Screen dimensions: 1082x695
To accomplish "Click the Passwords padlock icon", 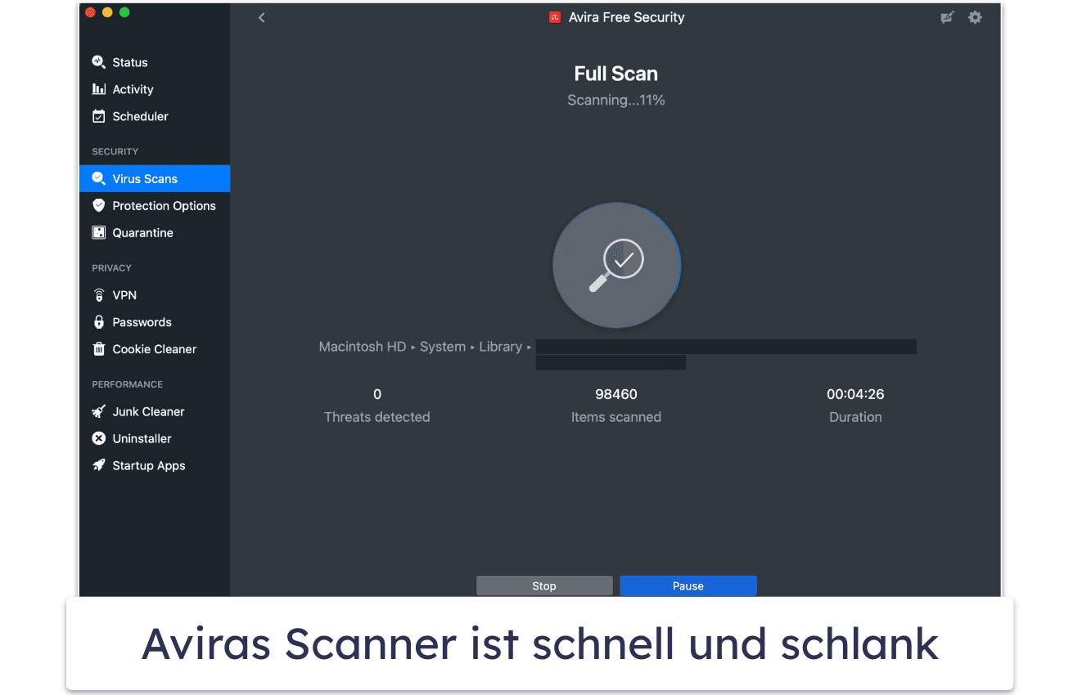I will 98,322.
